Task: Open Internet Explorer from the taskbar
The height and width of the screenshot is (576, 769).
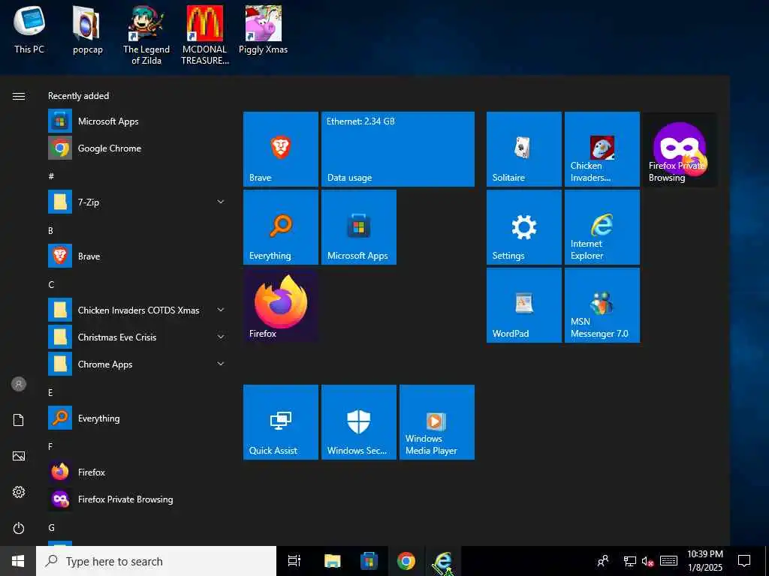Action: [443, 561]
